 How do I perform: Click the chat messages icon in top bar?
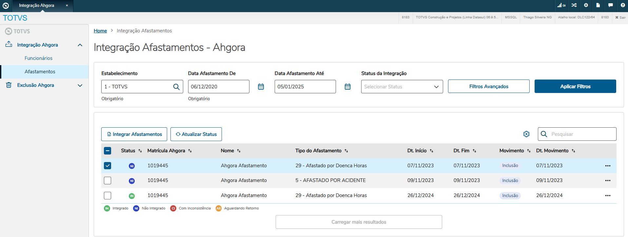610,5
